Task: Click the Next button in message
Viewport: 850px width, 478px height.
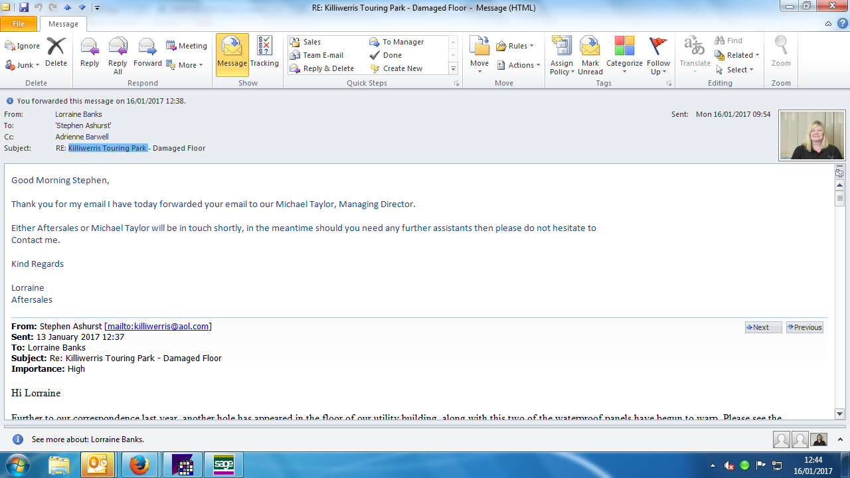Action: click(x=763, y=327)
